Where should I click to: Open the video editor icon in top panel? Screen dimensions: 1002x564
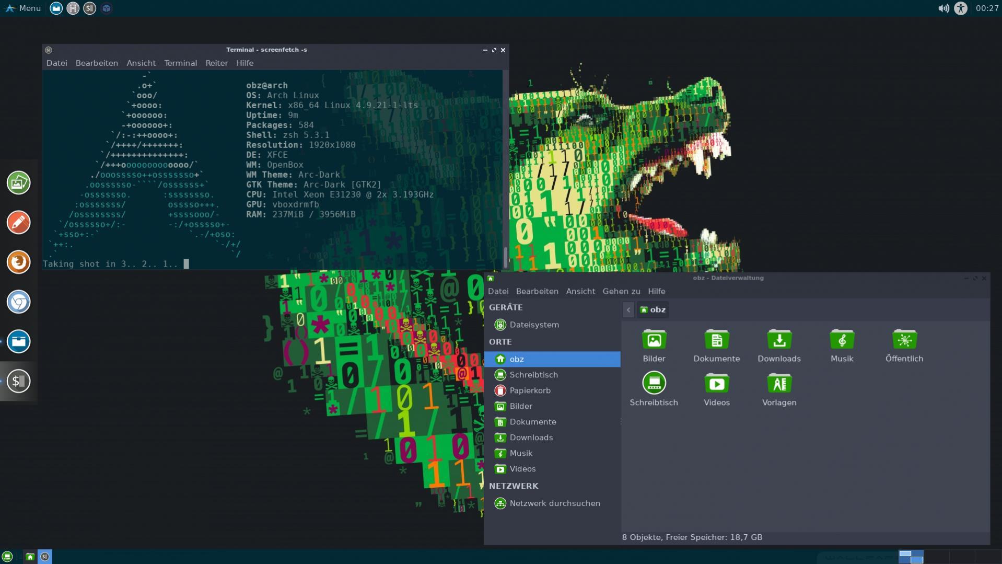(73, 8)
